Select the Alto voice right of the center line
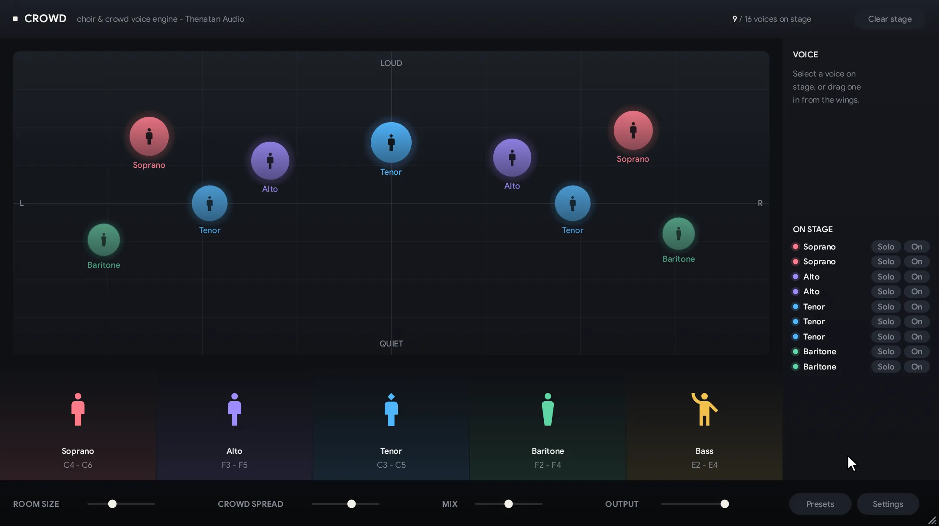The image size is (939, 526). [512, 158]
